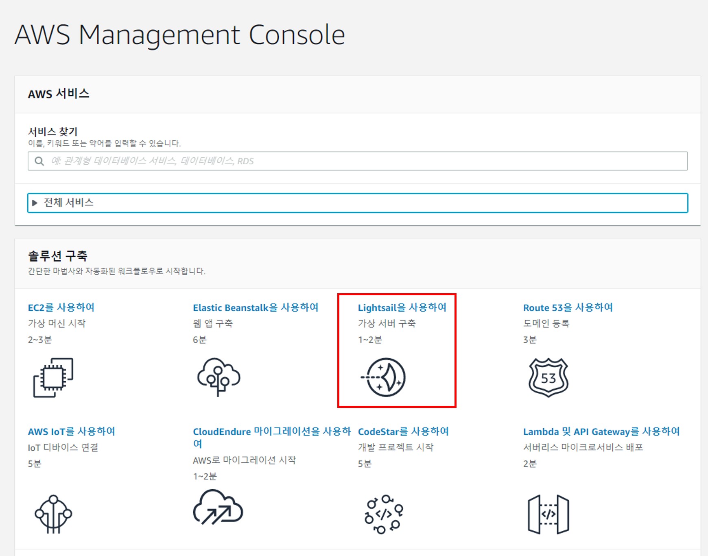Click the CodeStar code constellation icon
Screen dimensions: 708x556
(x=384, y=514)
